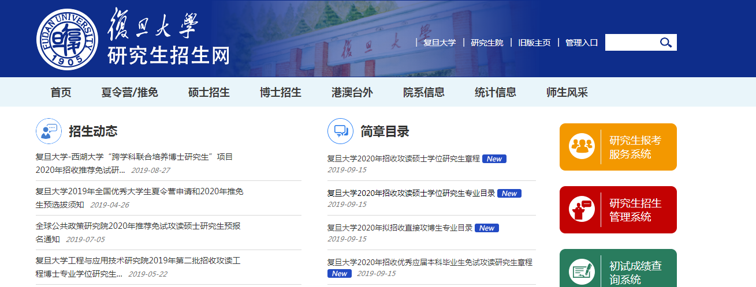
Task: Select 院系信息 in the navigation bar
Action: pyautogui.click(x=424, y=92)
